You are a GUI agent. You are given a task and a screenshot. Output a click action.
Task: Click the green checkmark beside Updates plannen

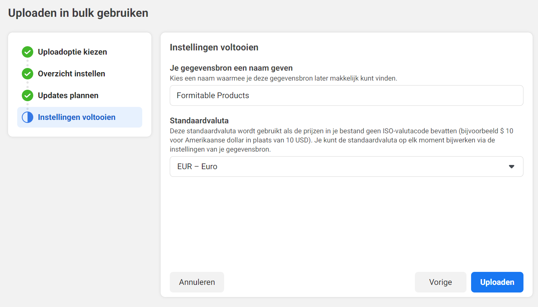pyautogui.click(x=28, y=95)
